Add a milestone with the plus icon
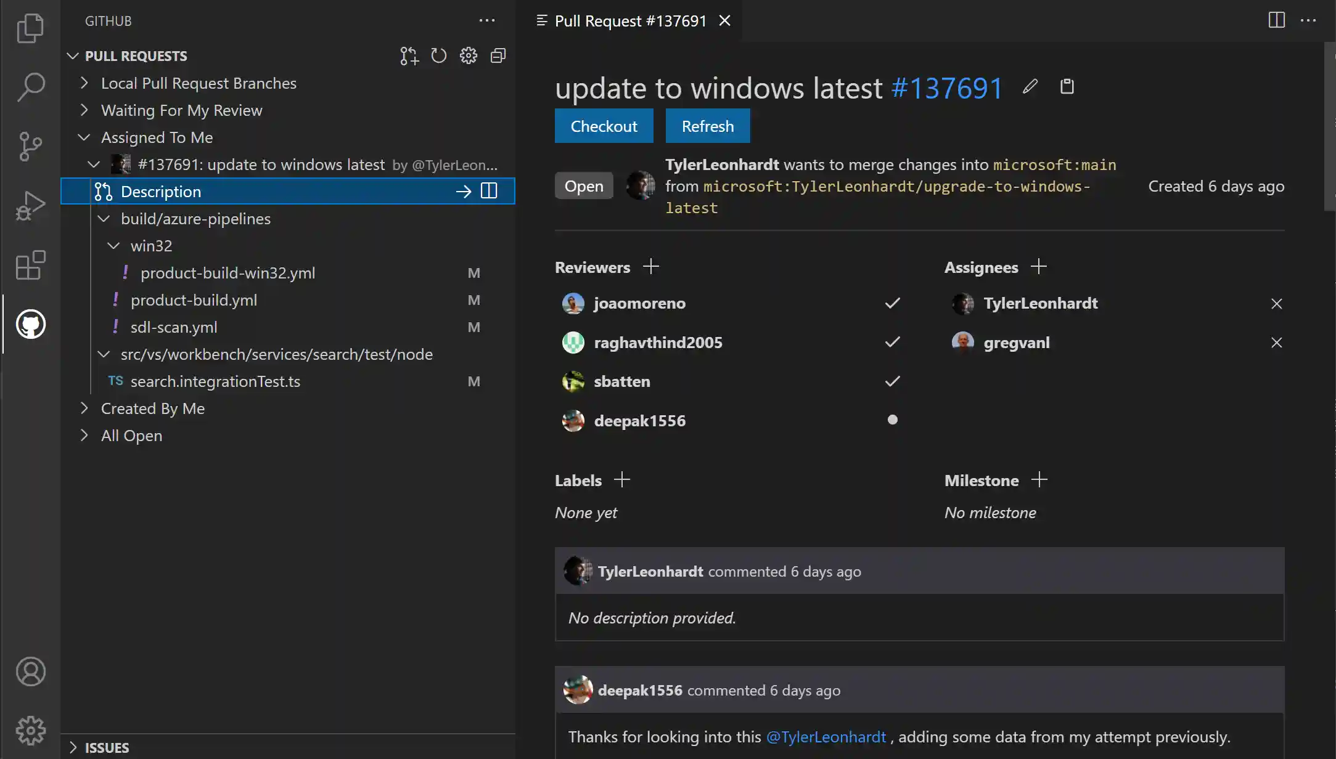Image resolution: width=1336 pixels, height=759 pixels. pyautogui.click(x=1039, y=479)
